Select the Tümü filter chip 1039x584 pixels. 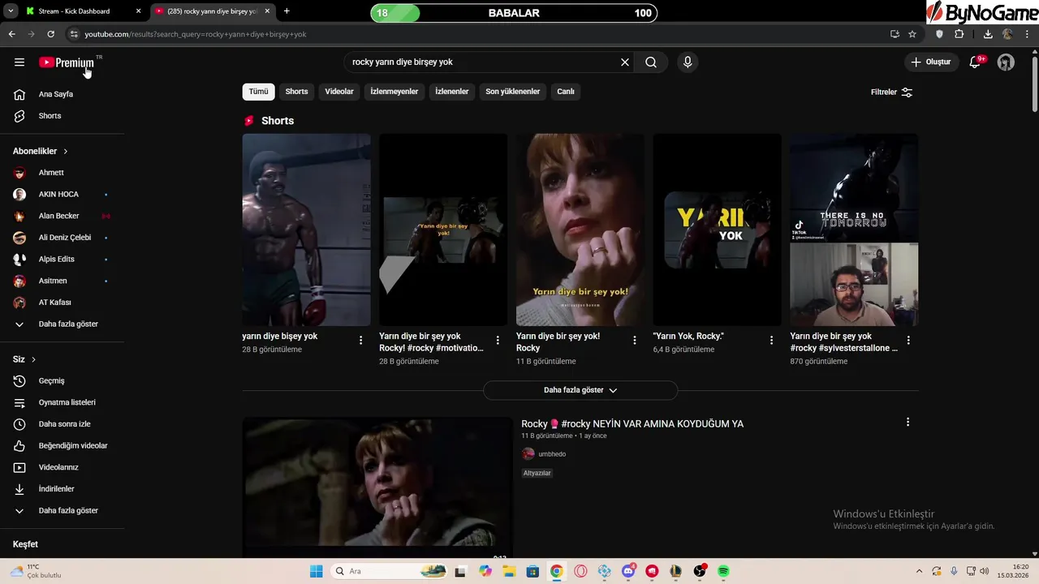click(x=258, y=92)
